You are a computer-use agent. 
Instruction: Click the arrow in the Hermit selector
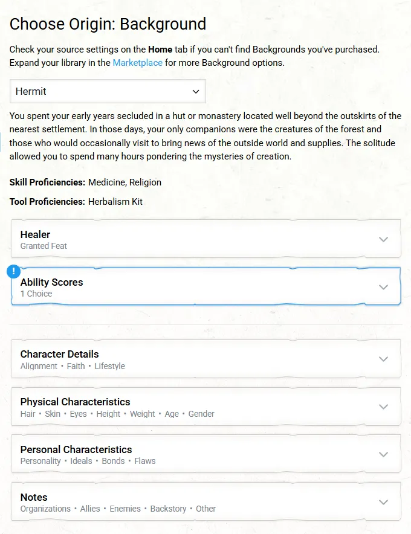click(x=195, y=91)
